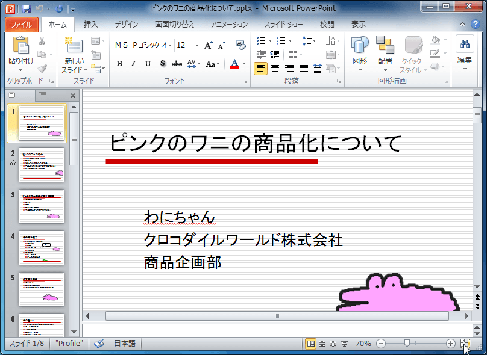Open the bullets dropdown arrow
The image size is (487, 355).
click(270, 41)
